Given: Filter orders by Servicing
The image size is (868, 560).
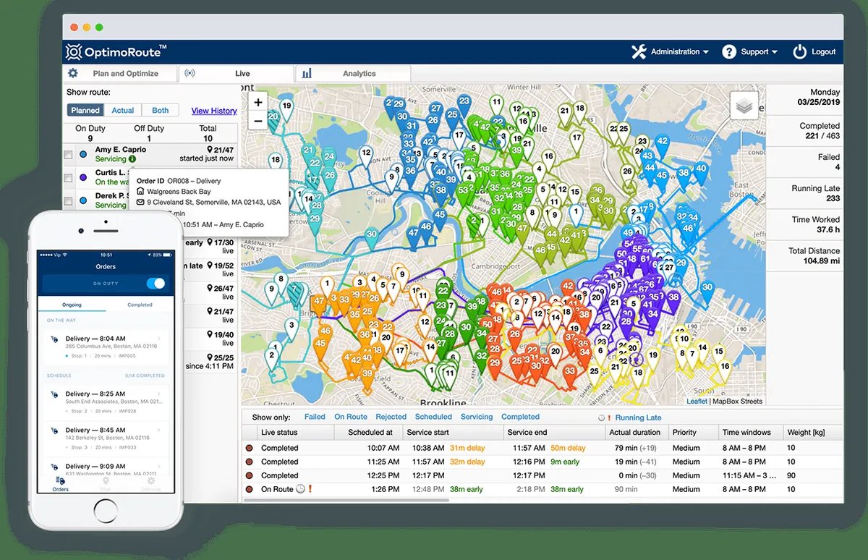Looking at the screenshot, I should click(477, 417).
